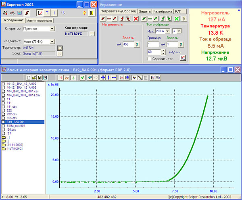Click the K arrow button near Сбросить ток
The image size is (242, 200).
click(183, 58)
